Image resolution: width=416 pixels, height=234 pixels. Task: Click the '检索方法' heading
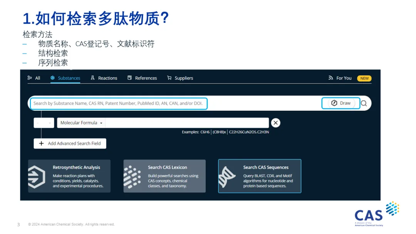pyautogui.click(x=37, y=35)
